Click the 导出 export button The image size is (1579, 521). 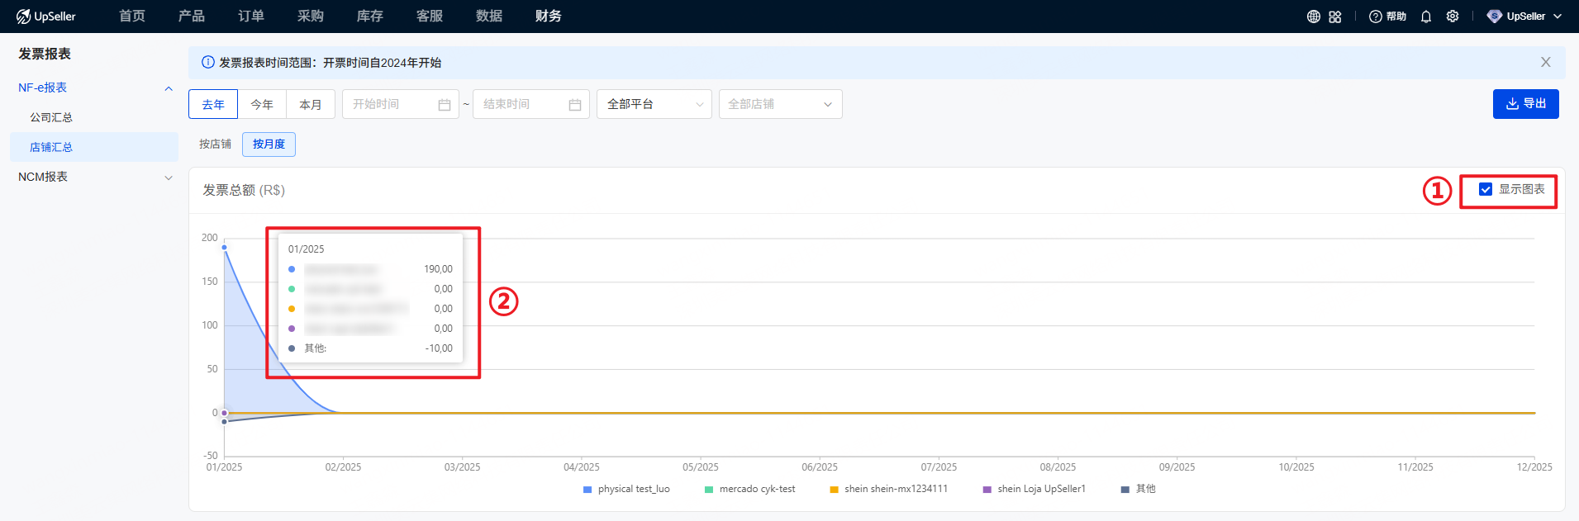point(1525,104)
